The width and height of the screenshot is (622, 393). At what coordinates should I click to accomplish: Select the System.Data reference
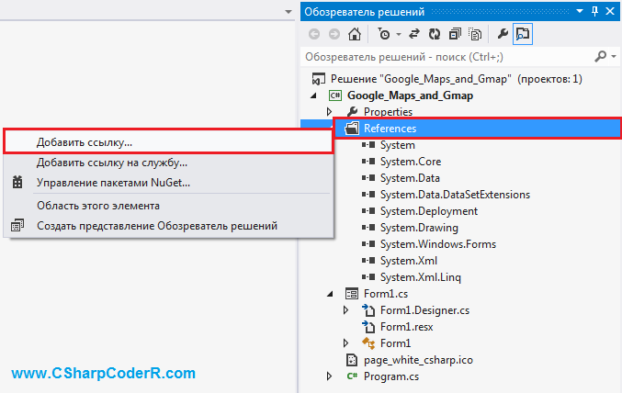pos(410,178)
